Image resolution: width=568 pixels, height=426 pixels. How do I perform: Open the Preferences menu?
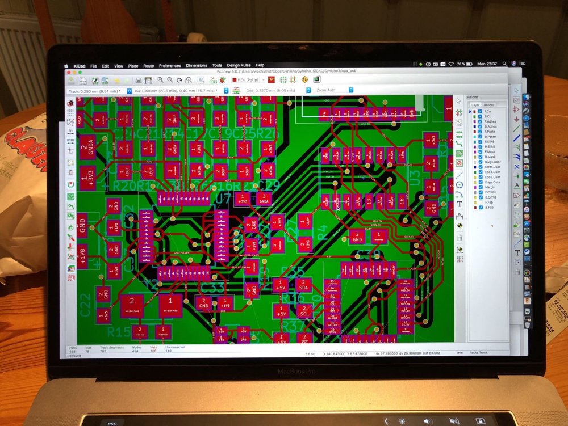[x=170, y=66]
